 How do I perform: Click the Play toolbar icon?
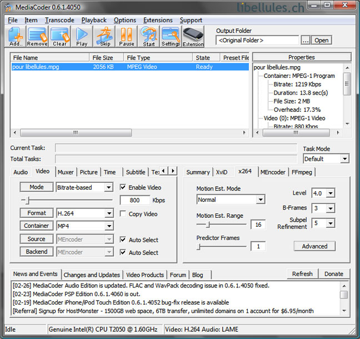click(x=82, y=37)
